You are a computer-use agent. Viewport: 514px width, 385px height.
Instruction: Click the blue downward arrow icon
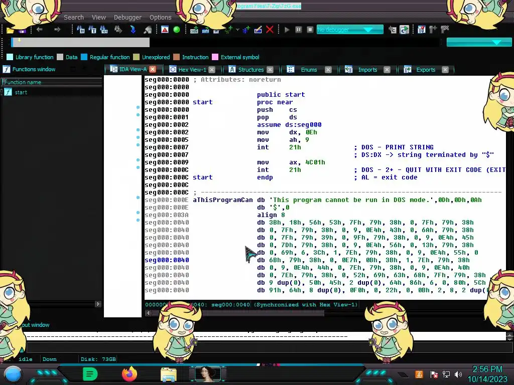pos(133,30)
